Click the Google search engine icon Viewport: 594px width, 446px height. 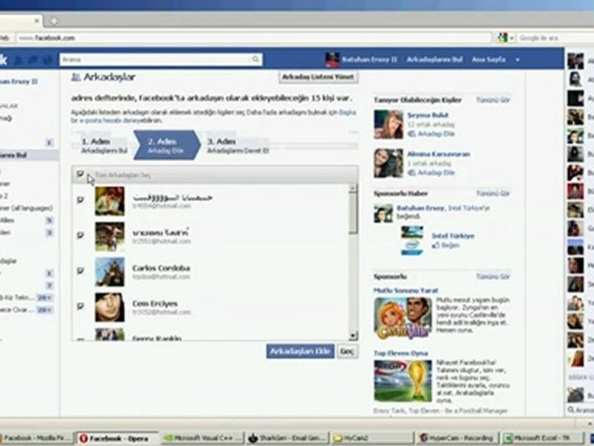[x=502, y=38]
